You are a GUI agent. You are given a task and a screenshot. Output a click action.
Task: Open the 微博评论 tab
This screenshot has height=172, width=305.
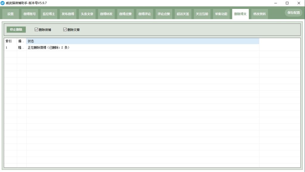pyautogui.click(x=144, y=14)
